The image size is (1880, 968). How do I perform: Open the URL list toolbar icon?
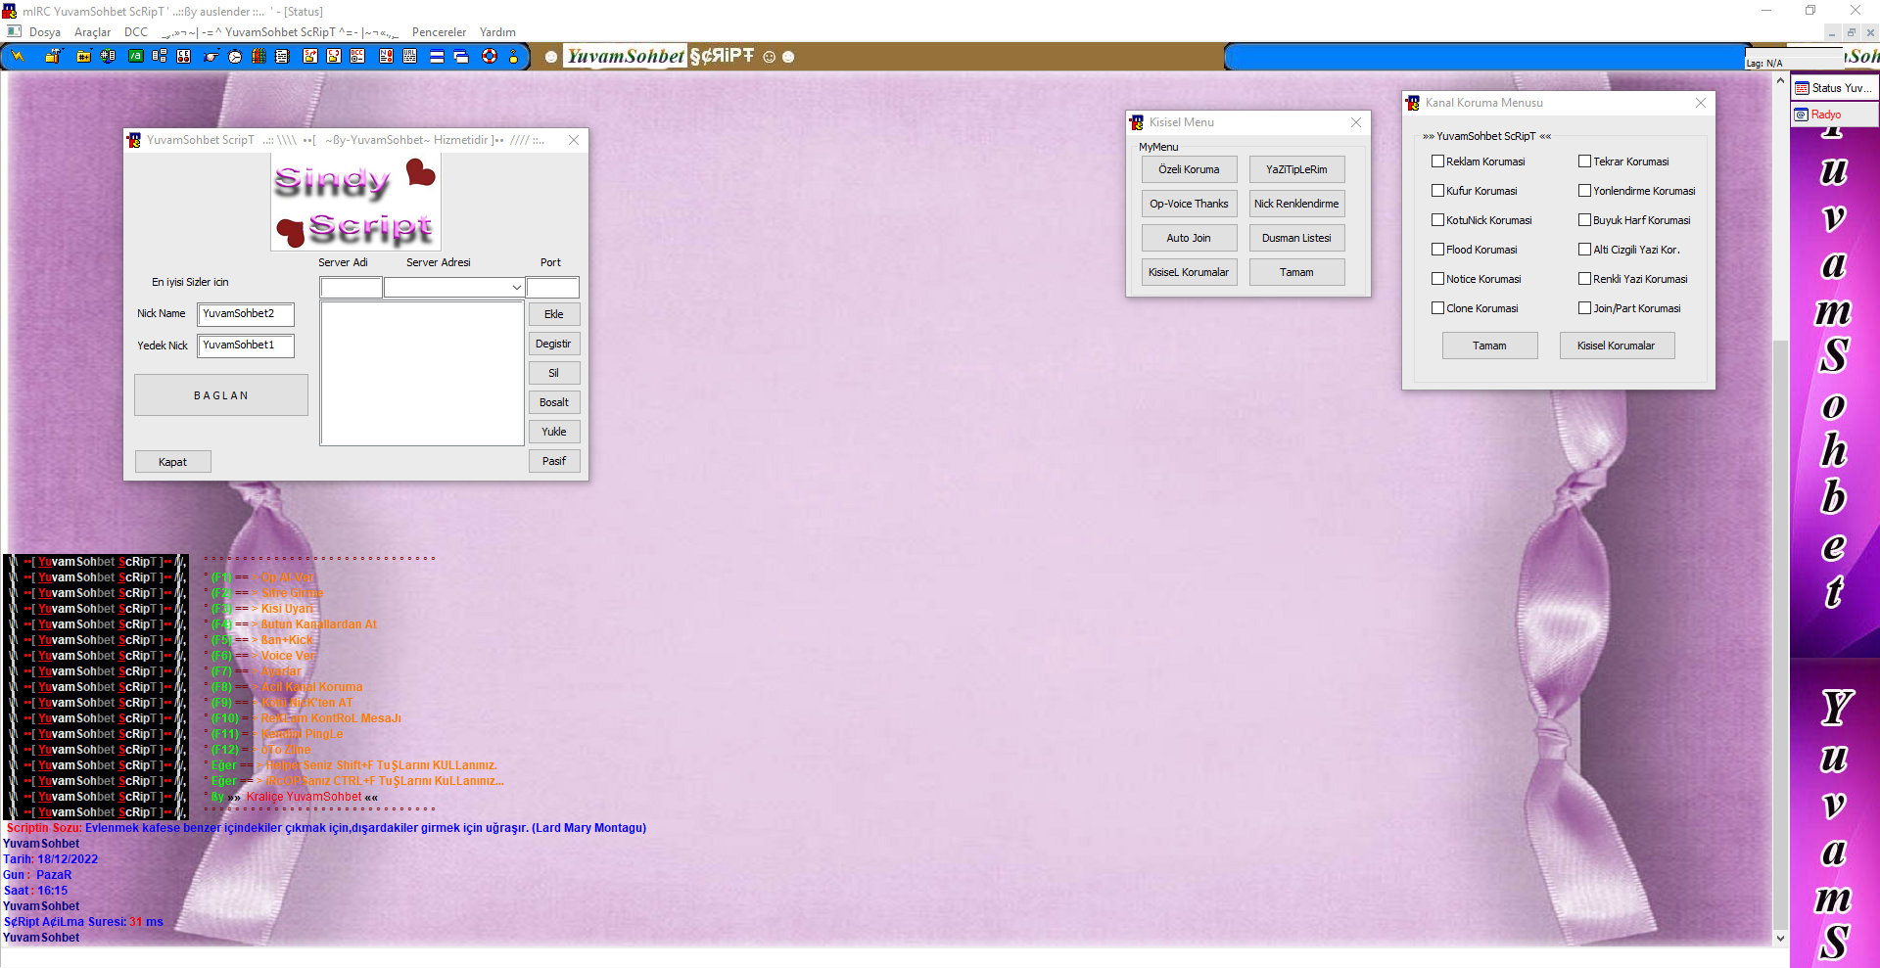click(x=409, y=57)
